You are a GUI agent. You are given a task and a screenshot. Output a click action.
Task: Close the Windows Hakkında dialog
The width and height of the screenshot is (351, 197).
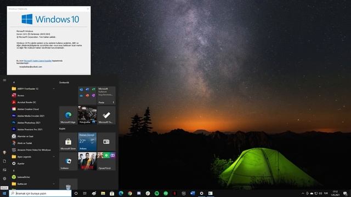coord(88,9)
